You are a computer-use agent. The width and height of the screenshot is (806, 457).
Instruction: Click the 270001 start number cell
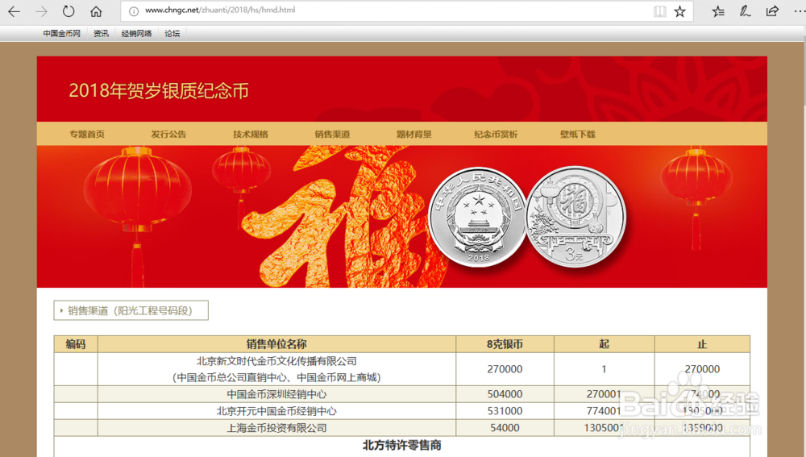click(x=604, y=394)
